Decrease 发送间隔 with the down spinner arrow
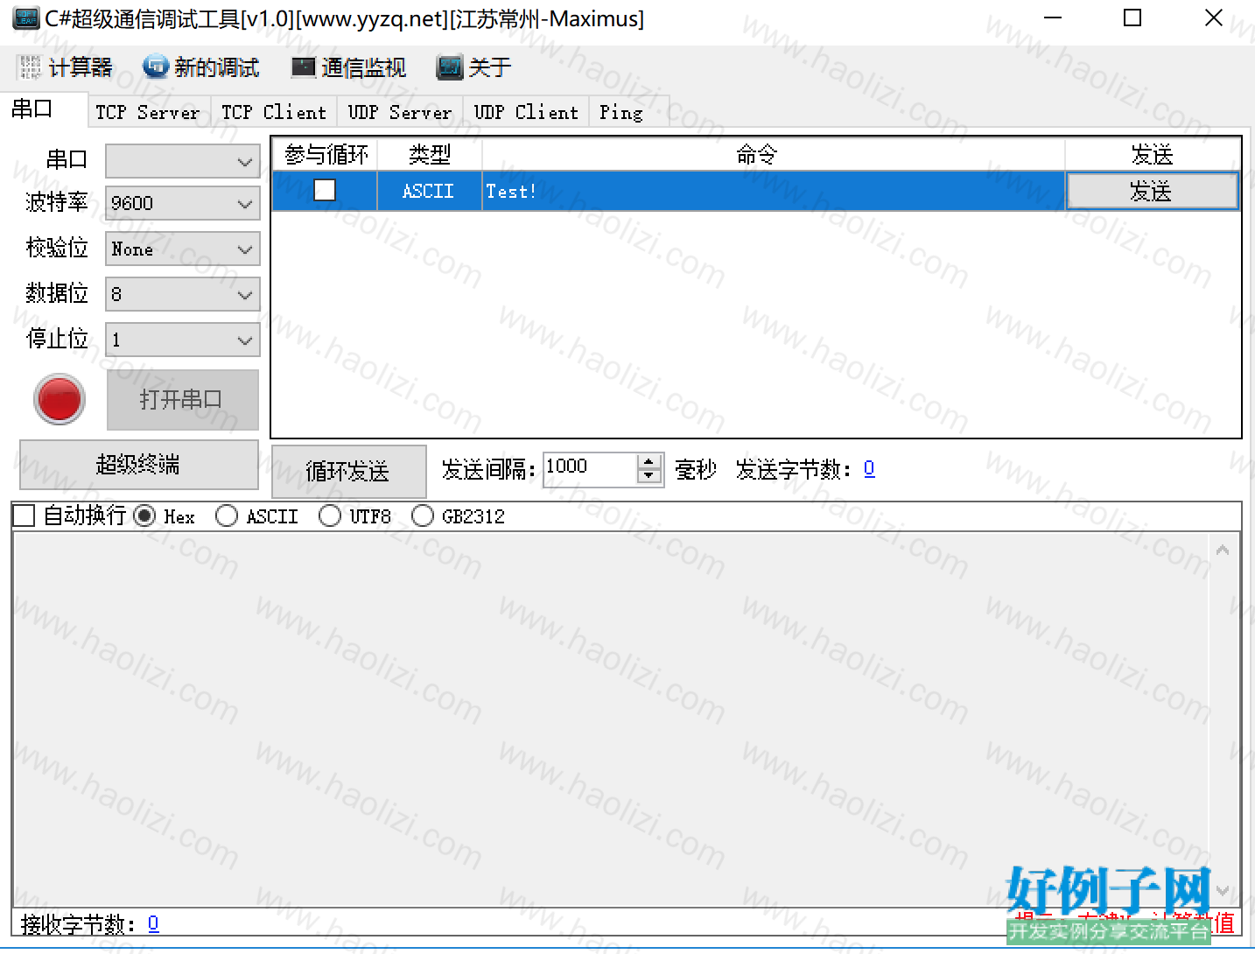The height and width of the screenshot is (954, 1255). coord(649,477)
